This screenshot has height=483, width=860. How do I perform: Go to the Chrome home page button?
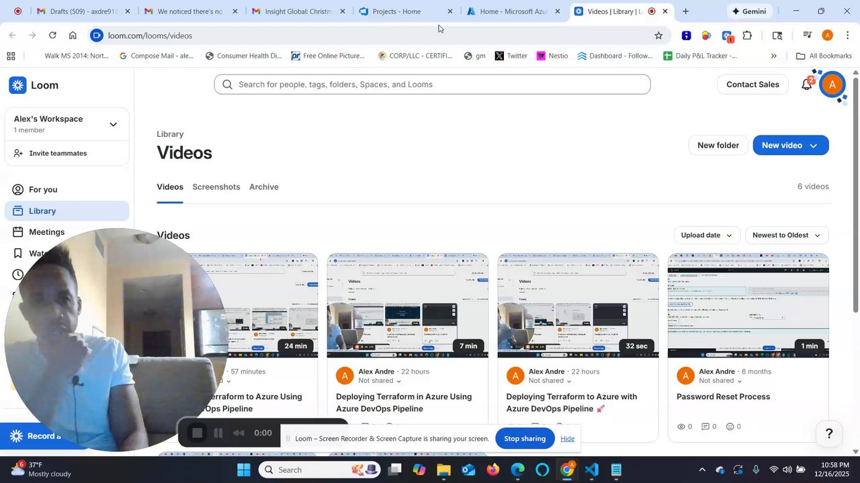(73, 36)
